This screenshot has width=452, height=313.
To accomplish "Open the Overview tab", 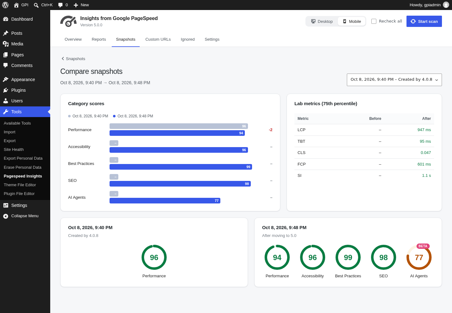I will [73, 39].
